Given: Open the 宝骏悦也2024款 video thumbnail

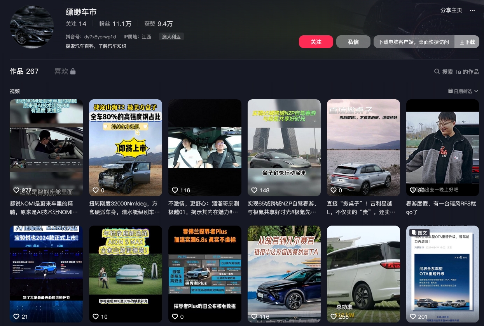Looking at the screenshot, I should [46, 274].
